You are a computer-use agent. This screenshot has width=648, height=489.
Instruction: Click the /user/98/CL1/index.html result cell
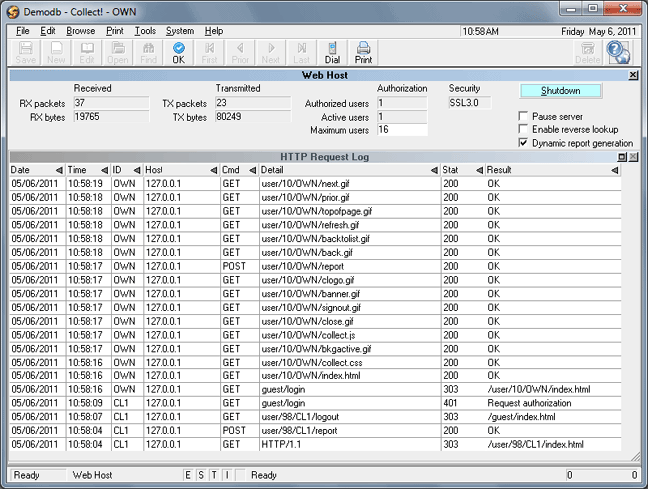pyautogui.click(x=553, y=445)
